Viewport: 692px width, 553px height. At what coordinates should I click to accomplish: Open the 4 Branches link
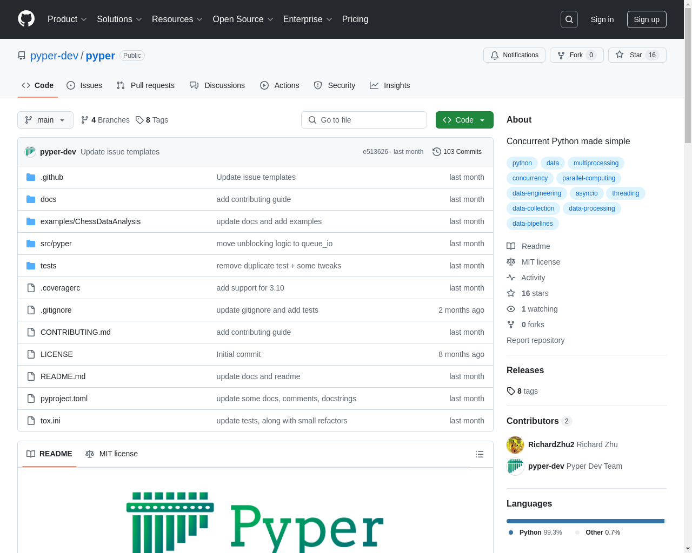point(105,120)
